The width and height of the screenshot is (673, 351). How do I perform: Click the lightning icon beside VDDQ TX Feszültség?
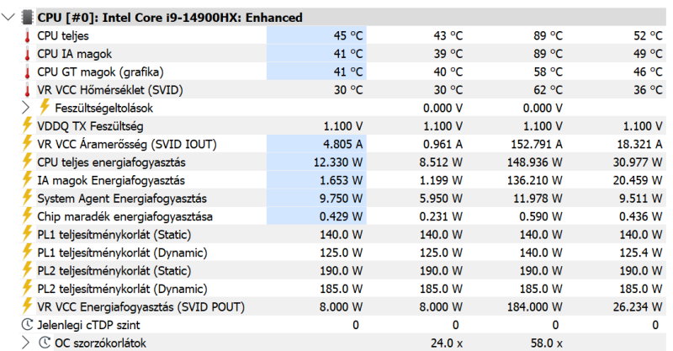(27, 125)
